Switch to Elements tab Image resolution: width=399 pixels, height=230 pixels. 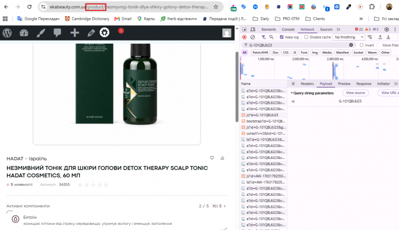pos(269,29)
